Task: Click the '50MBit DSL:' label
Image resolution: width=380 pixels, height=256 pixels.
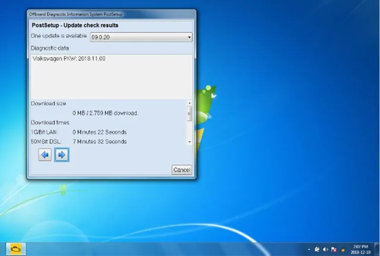Action: tap(46, 142)
